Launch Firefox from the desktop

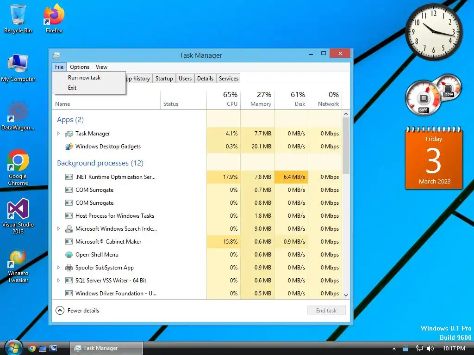[54, 18]
